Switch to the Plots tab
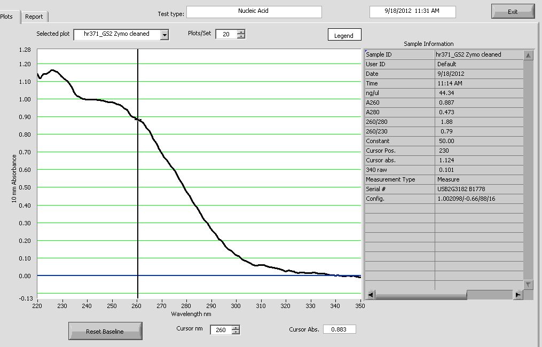The width and height of the screenshot is (542, 347). click(x=7, y=17)
